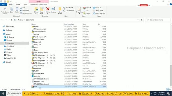Click the Edit ribbon button
The width and height of the screenshot is (172, 96).
[x=86, y=10]
